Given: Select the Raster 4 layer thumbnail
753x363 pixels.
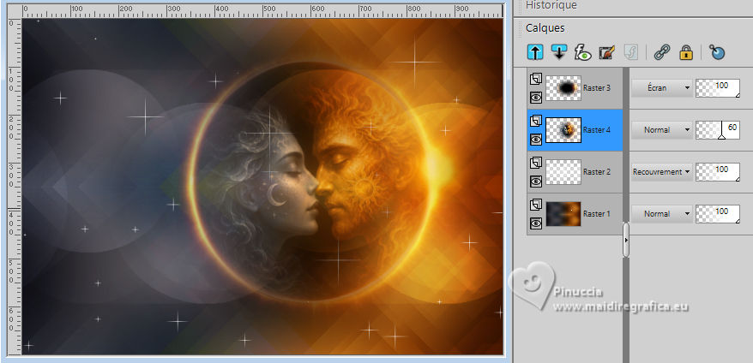Looking at the screenshot, I should 563,130.
